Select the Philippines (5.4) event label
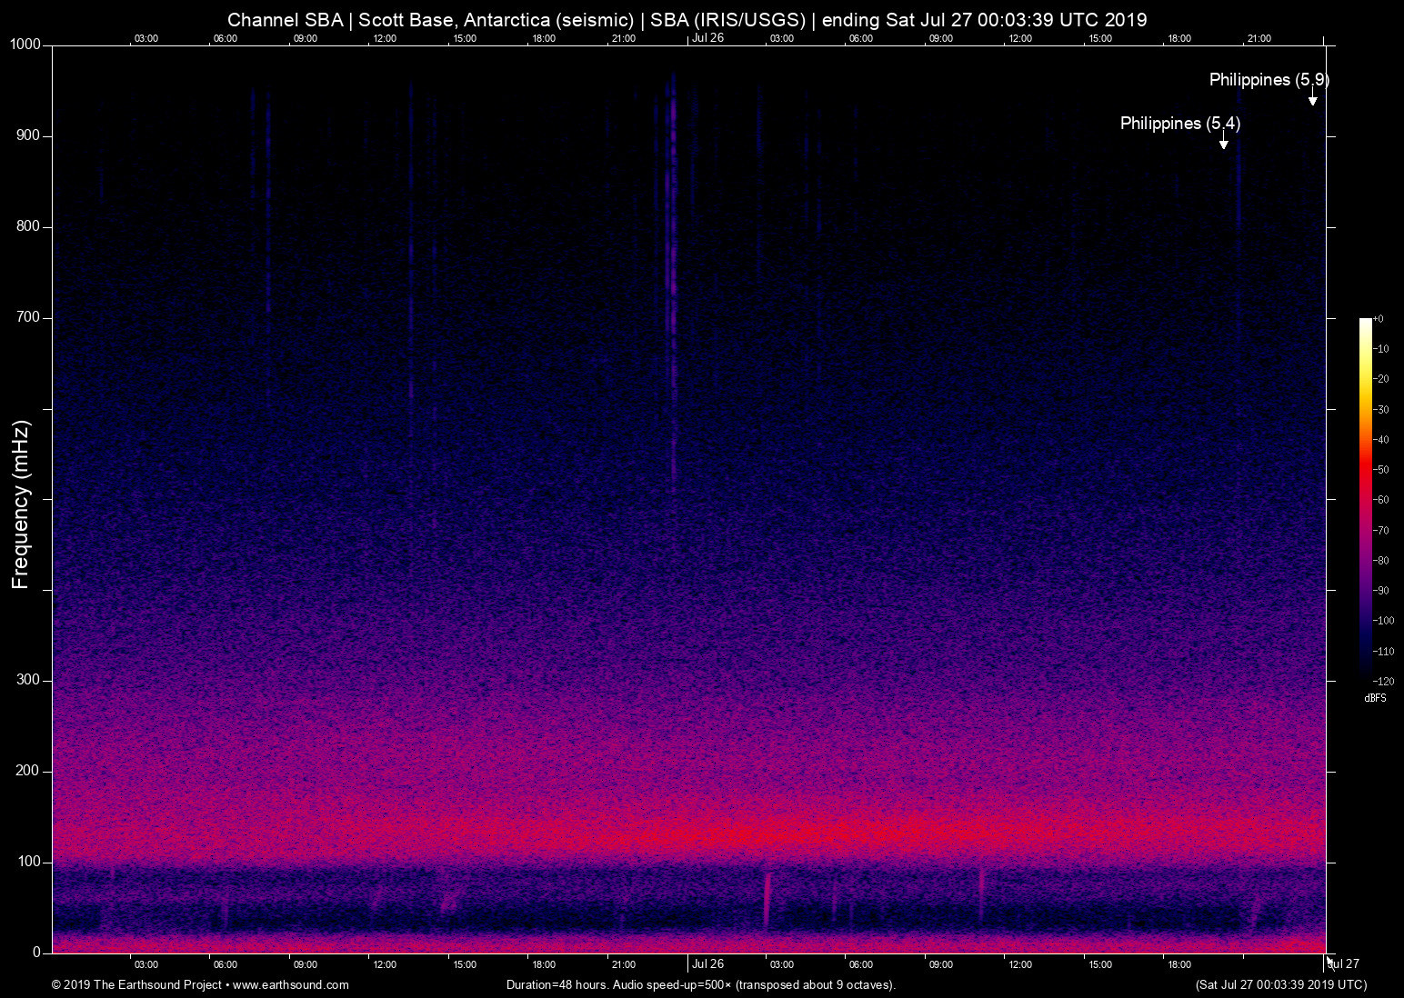 (x=1179, y=124)
